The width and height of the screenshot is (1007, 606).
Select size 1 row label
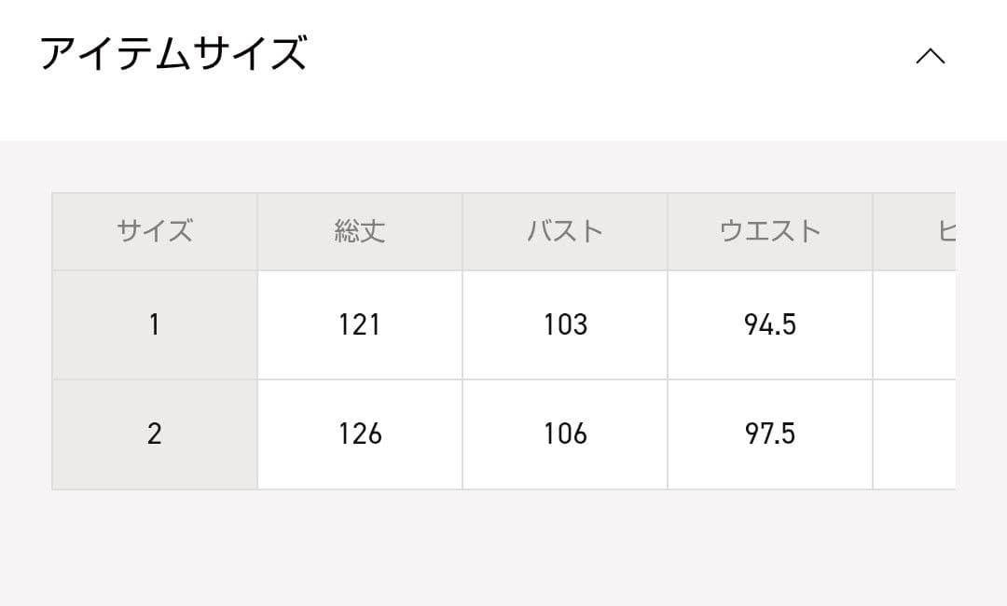point(155,324)
